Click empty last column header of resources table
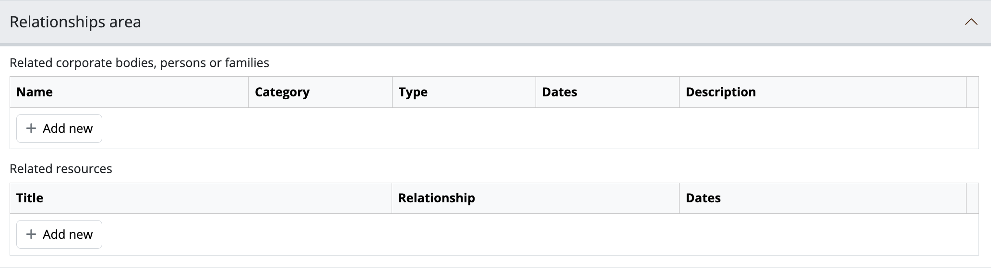The height and width of the screenshot is (268, 991). [x=972, y=198]
